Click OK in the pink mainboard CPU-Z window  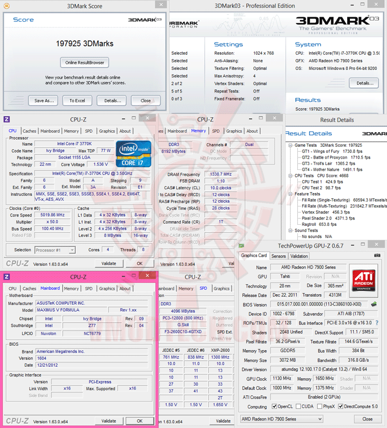(x=140, y=421)
